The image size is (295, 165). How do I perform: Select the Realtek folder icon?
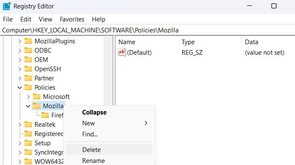tap(28, 124)
